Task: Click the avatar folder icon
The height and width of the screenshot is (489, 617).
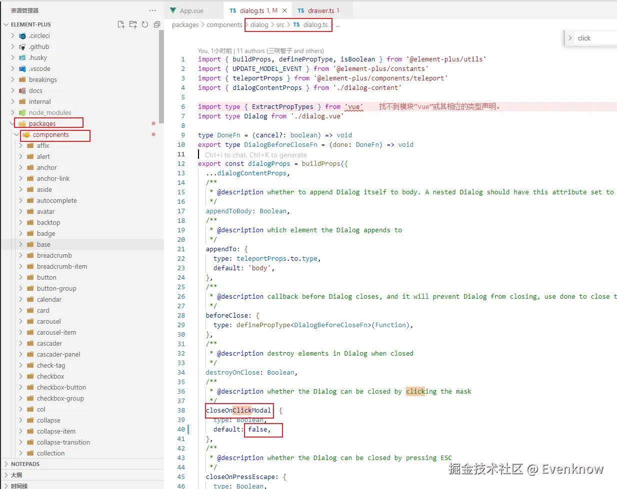Action: click(x=30, y=211)
